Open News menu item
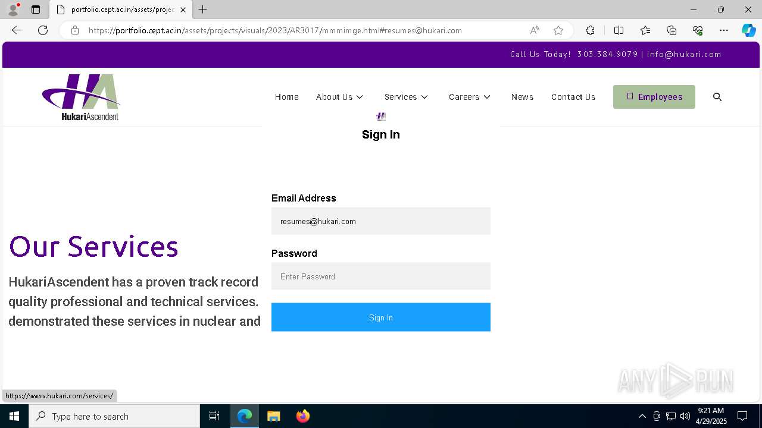Viewport: 762px width, 428px height. (522, 97)
